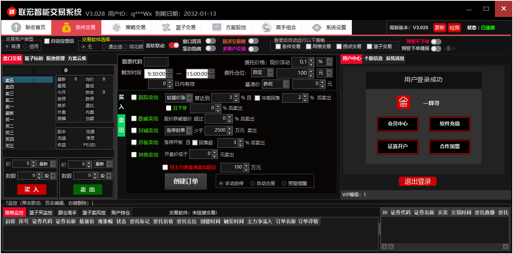This screenshot has width=513, height=254.
Task: Click the 篮子交易 icon
Action: [x=167, y=27]
